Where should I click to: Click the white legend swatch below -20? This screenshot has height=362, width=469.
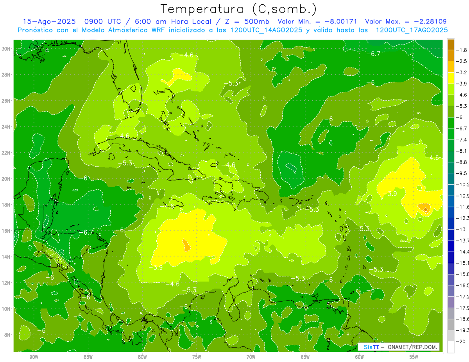tap(451, 347)
